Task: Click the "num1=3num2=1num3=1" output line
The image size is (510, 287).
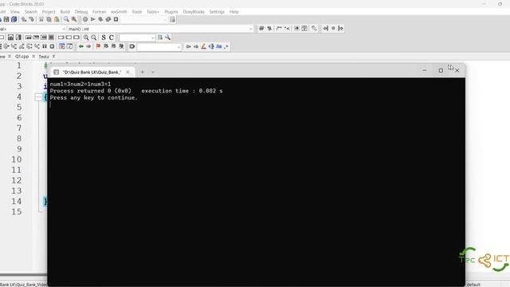Action: click(x=80, y=84)
